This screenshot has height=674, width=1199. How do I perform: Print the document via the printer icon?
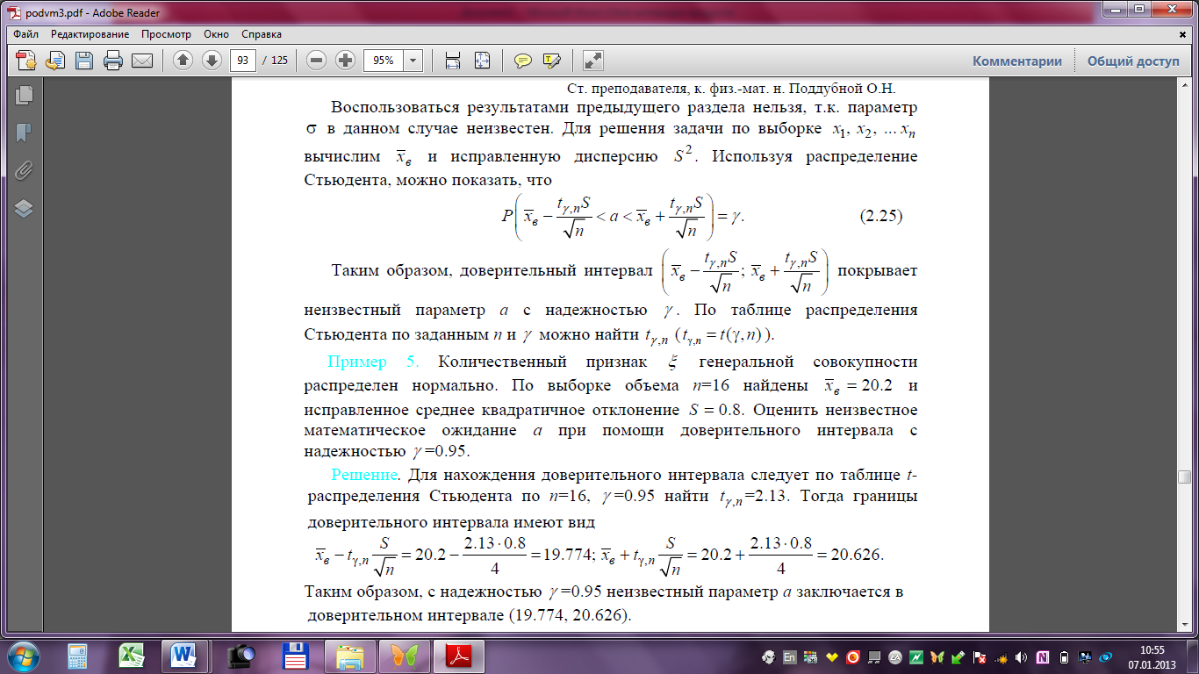coord(113,61)
